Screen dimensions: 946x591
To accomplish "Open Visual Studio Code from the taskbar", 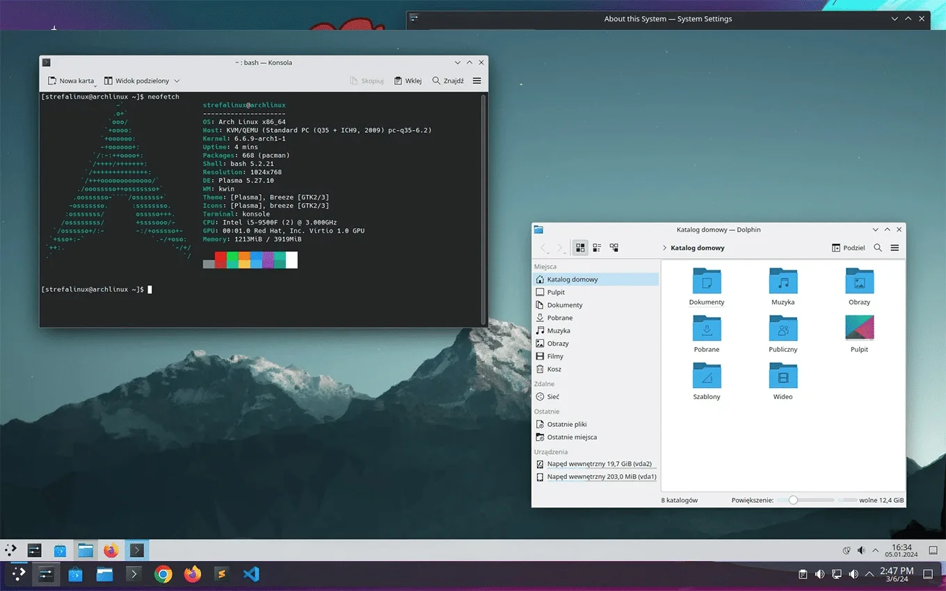I will pyautogui.click(x=251, y=574).
